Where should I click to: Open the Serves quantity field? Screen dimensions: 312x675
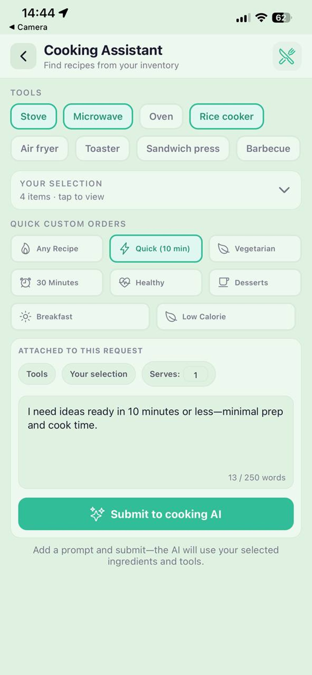coord(196,375)
